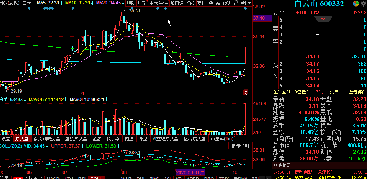This screenshot has width=367, height=179.
Task: Toggle 复权 price adjustment
Action: [x=202, y=3]
